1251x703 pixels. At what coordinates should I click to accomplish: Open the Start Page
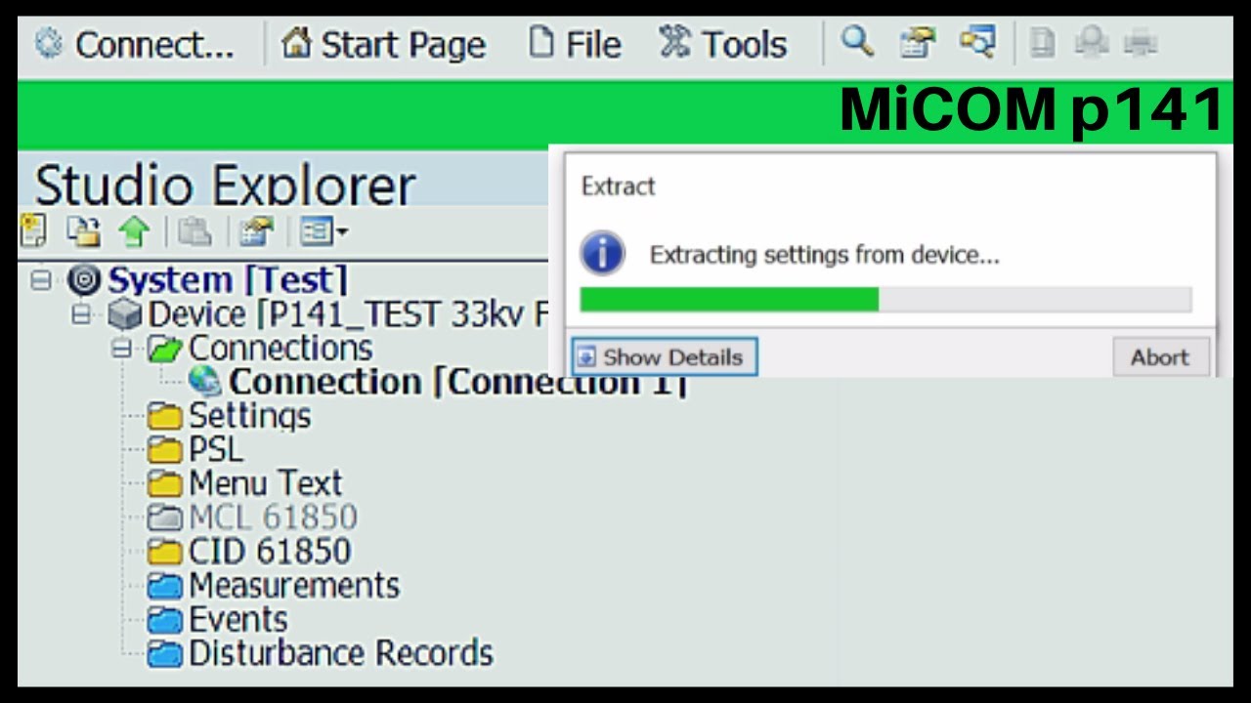pyautogui.click(x=383, y=45)
